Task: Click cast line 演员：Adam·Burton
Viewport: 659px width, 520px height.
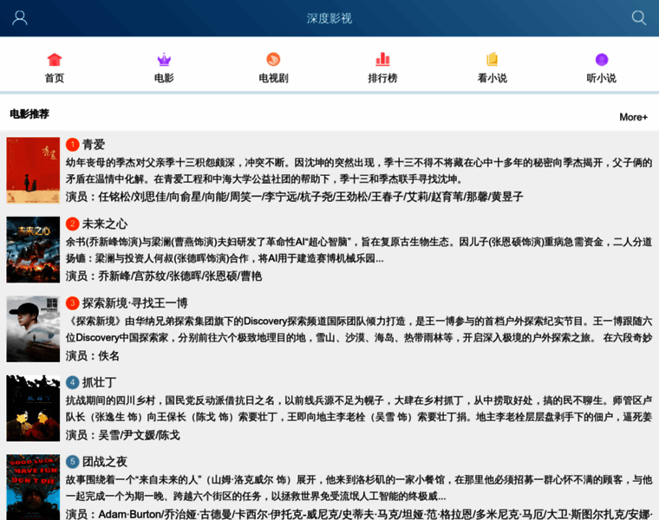Action: coord(359,514)
